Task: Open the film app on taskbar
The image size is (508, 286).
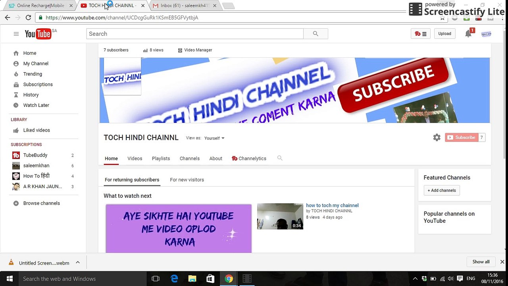Action: [247, 279]
